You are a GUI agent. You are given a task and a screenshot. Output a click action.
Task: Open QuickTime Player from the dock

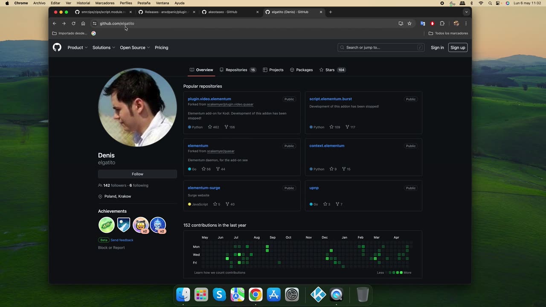coord(337,294)
